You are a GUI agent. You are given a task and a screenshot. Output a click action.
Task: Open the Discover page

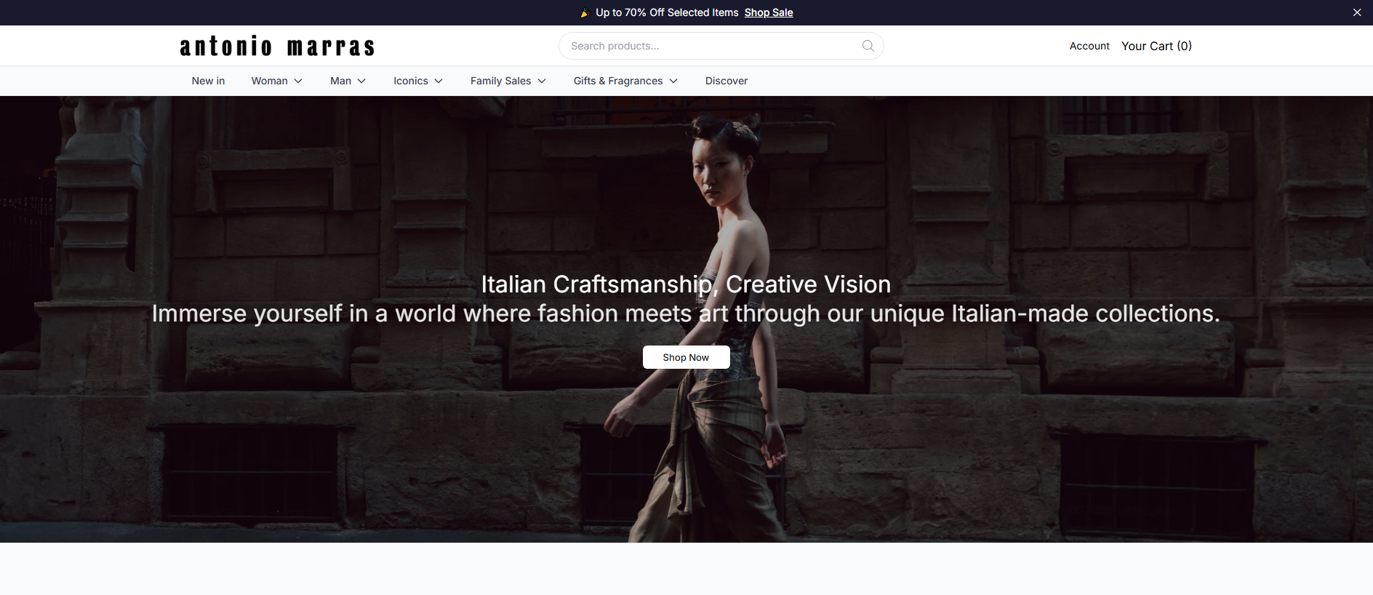click(726, 81)
